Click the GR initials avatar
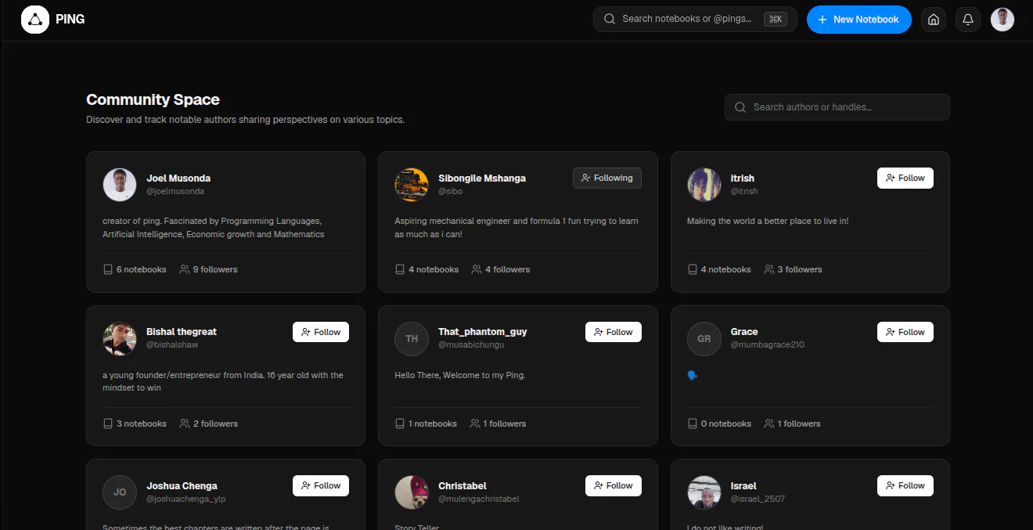1033x530 pixels. 704,338
